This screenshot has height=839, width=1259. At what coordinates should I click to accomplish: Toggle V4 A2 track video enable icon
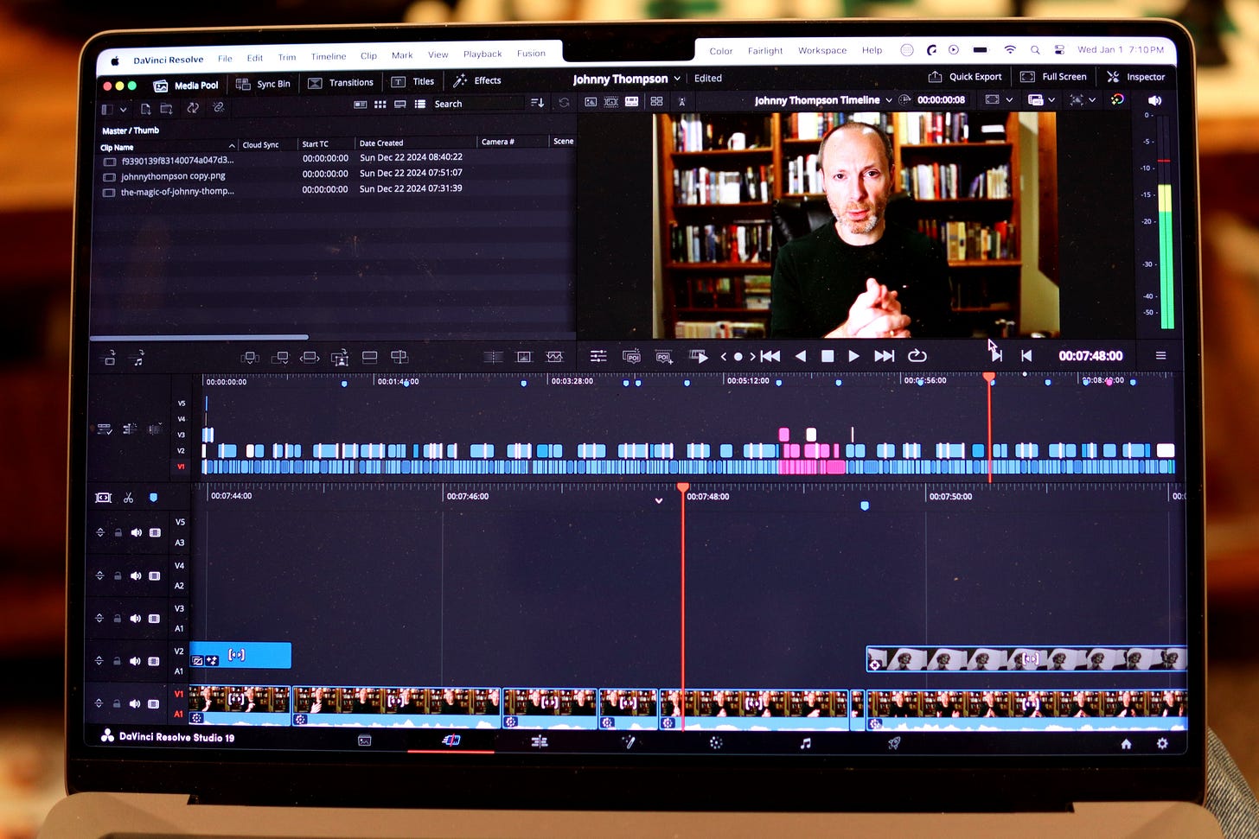(155, 575)
